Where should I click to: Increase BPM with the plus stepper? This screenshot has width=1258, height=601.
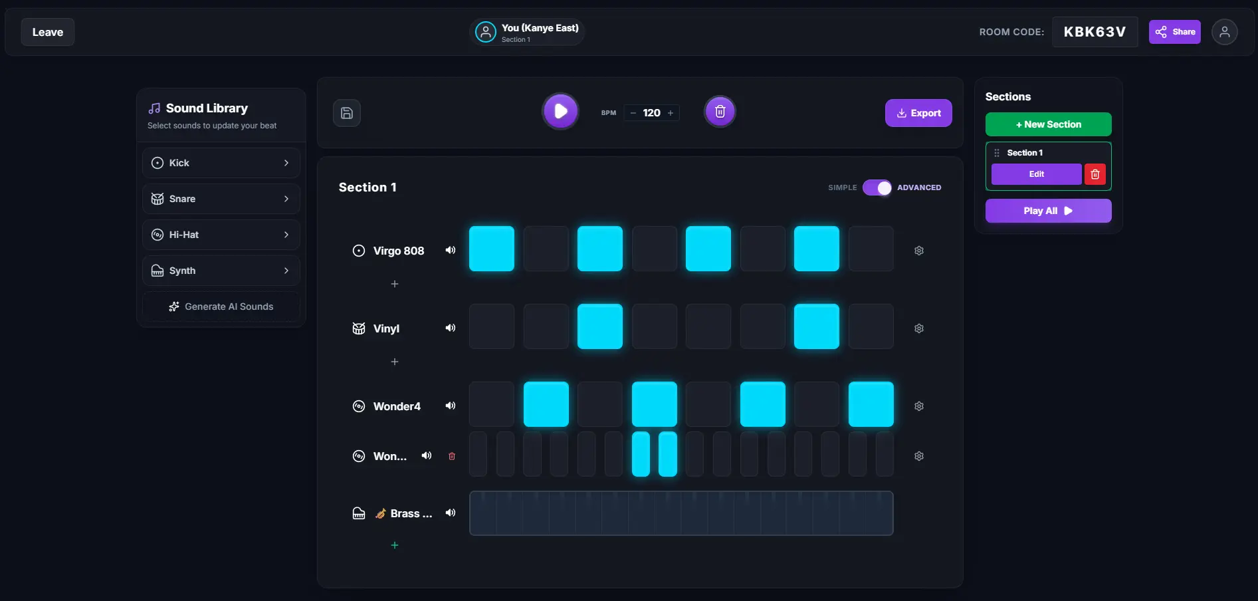click(671, 113)
